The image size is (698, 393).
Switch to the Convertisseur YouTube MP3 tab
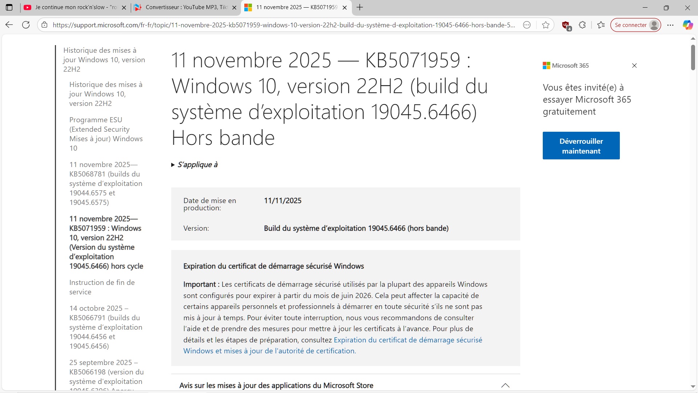(184, 7)
